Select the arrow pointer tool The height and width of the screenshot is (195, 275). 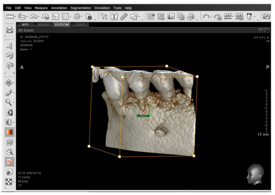coord(104,17)
